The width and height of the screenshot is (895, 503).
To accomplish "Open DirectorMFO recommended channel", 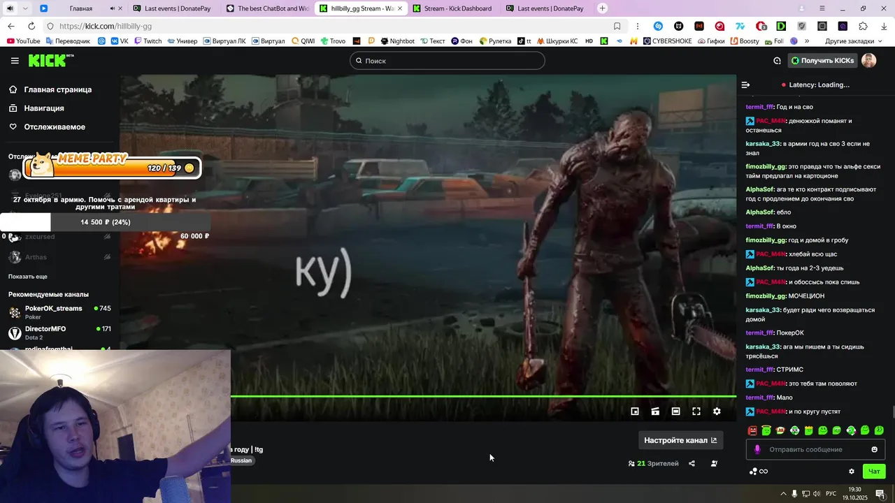I will tap(59, 333).
